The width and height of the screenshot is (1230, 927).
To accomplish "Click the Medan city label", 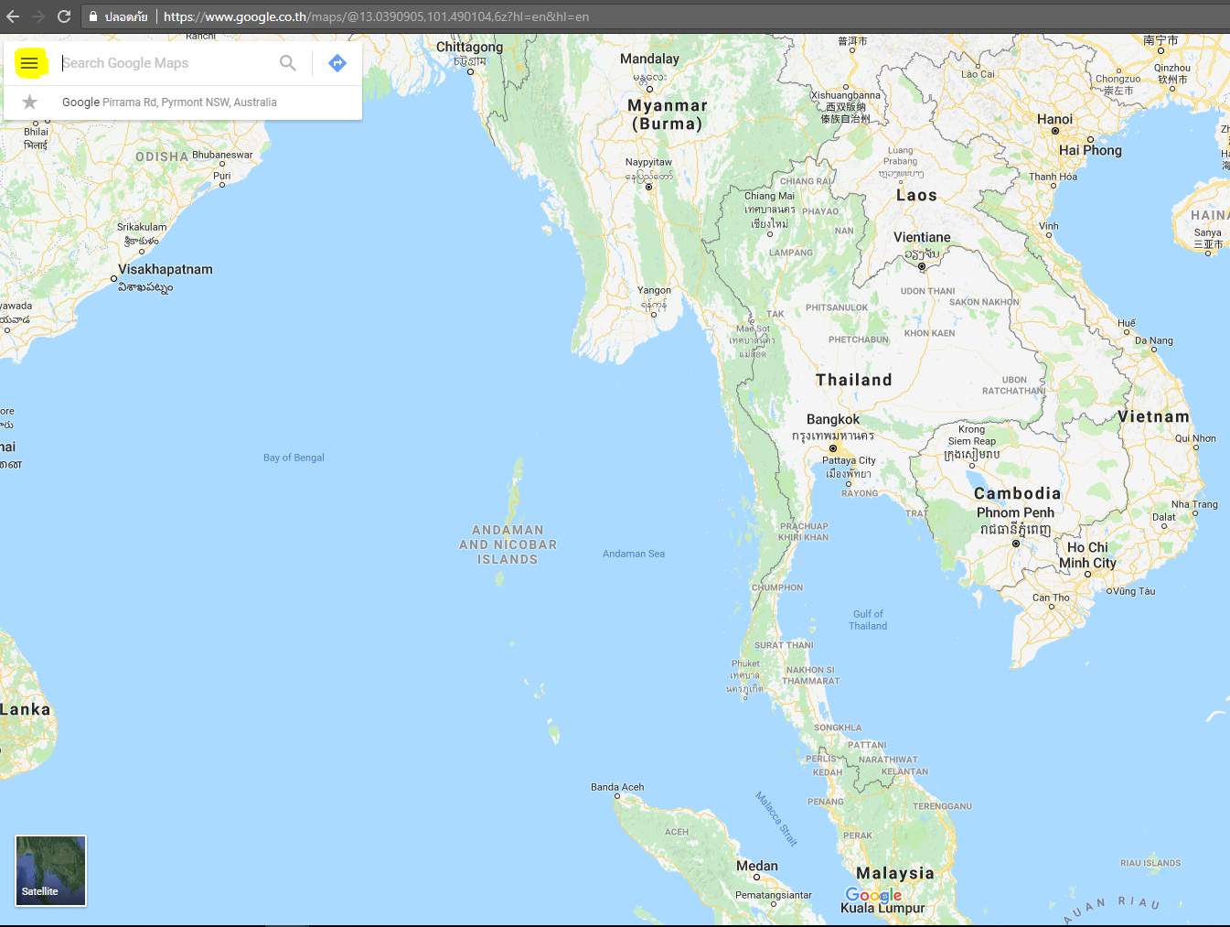I will click(757, 866).
